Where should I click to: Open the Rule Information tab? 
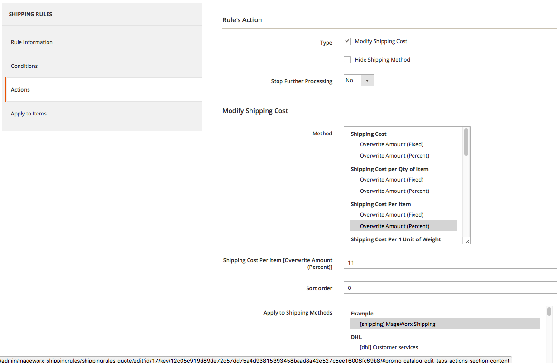click(32, 42)
